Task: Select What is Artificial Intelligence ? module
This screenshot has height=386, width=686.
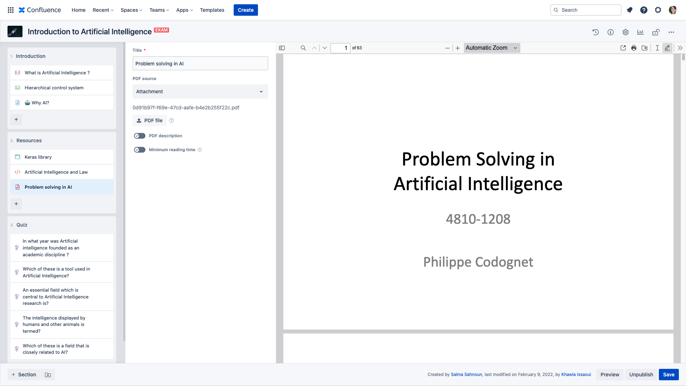Action: click(62, 73)
